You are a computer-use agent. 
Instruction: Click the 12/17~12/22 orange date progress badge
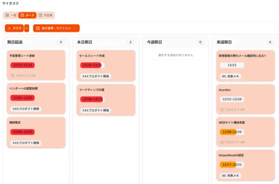tap(232, 164)
